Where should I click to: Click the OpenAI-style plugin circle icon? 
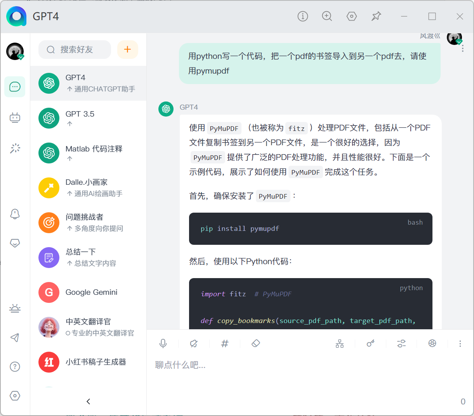coord(432,344)
